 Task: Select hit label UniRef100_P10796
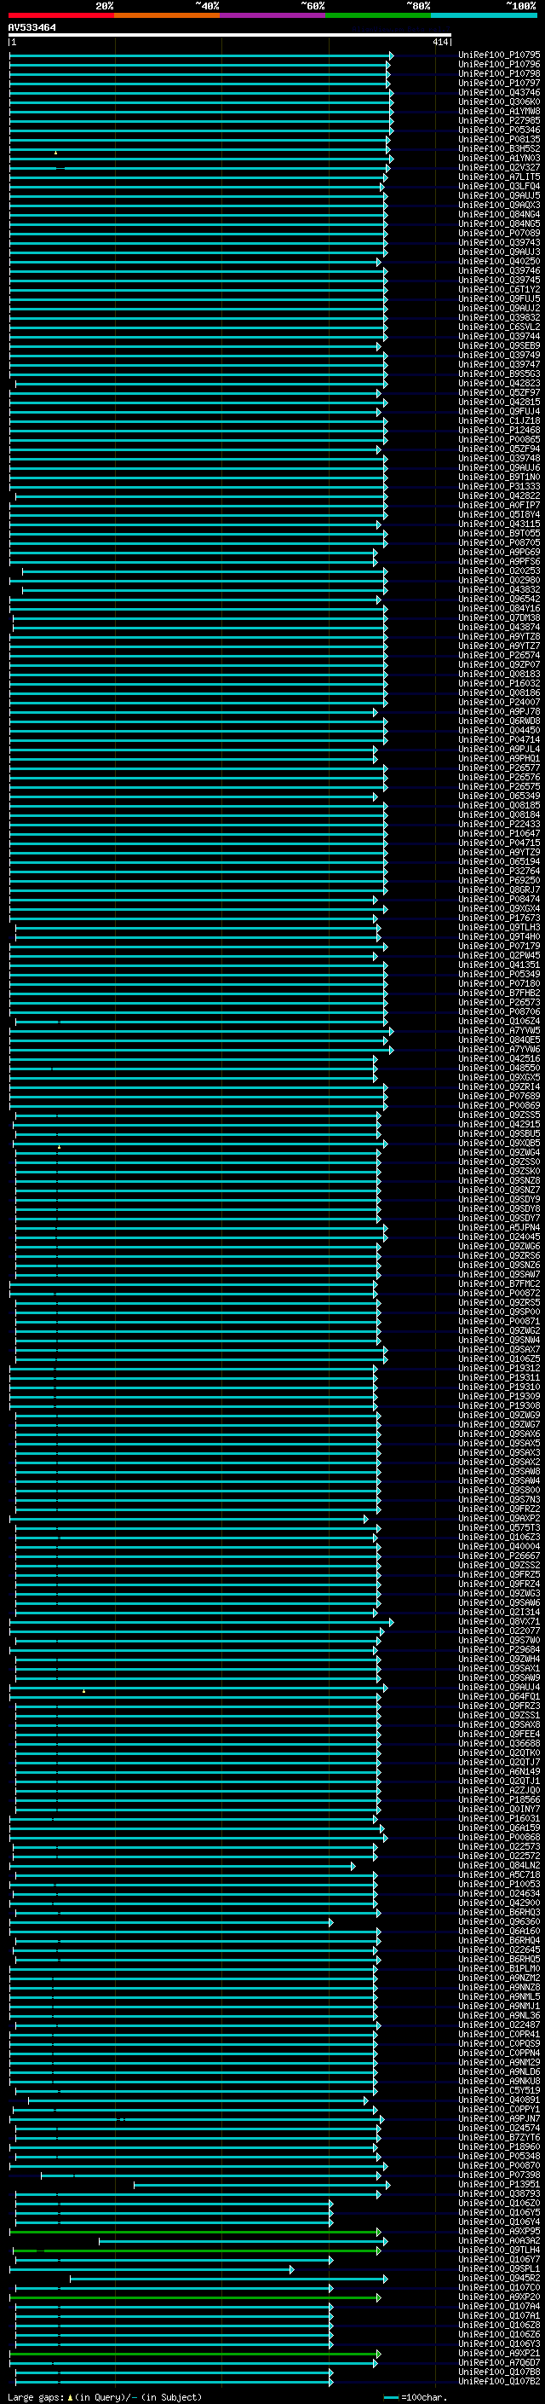(x=499, y=65)
